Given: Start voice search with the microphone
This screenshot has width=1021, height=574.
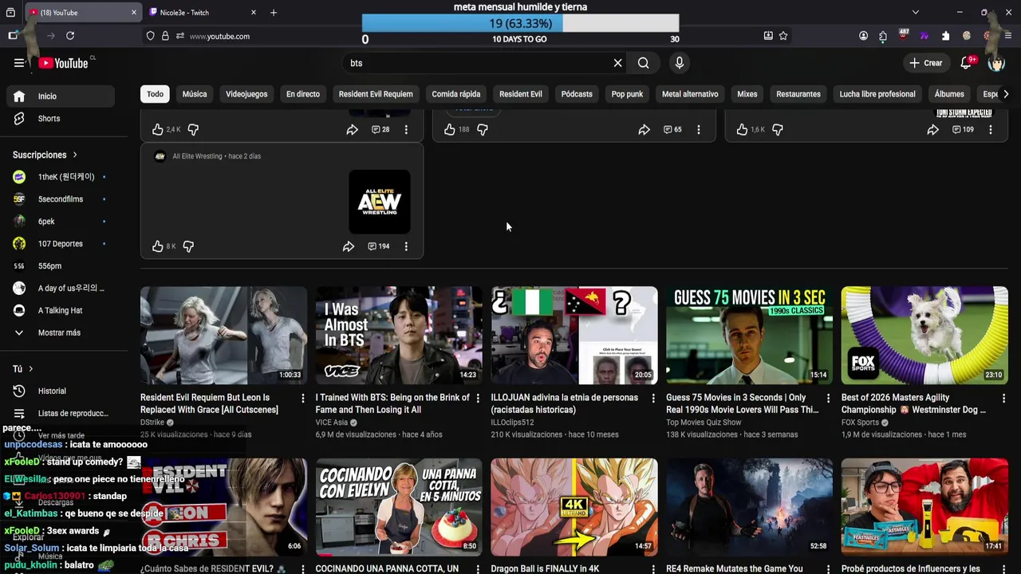Looking at the screenshot, I should coord(679,63).
